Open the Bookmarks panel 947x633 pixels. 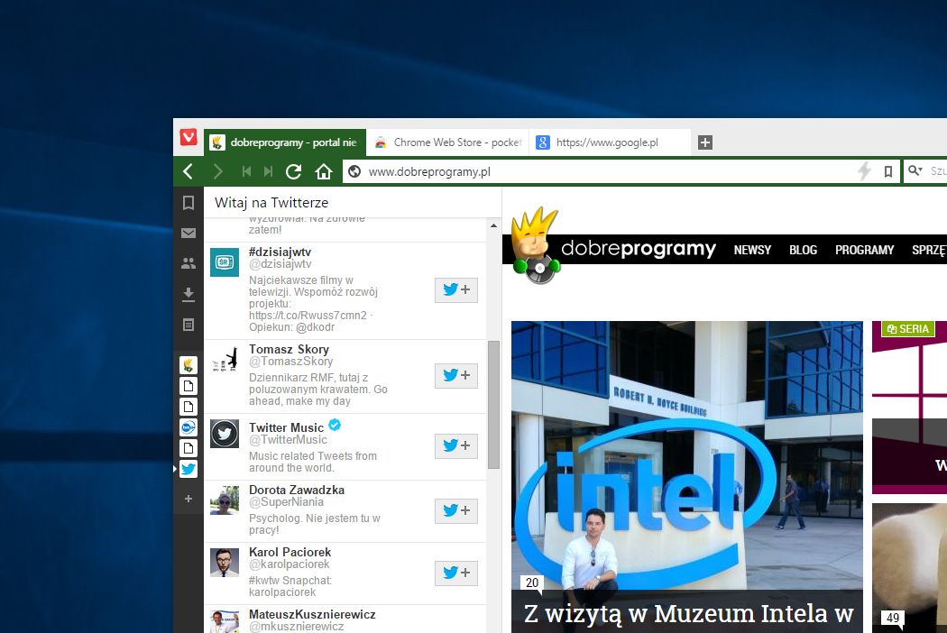(188, 202)
